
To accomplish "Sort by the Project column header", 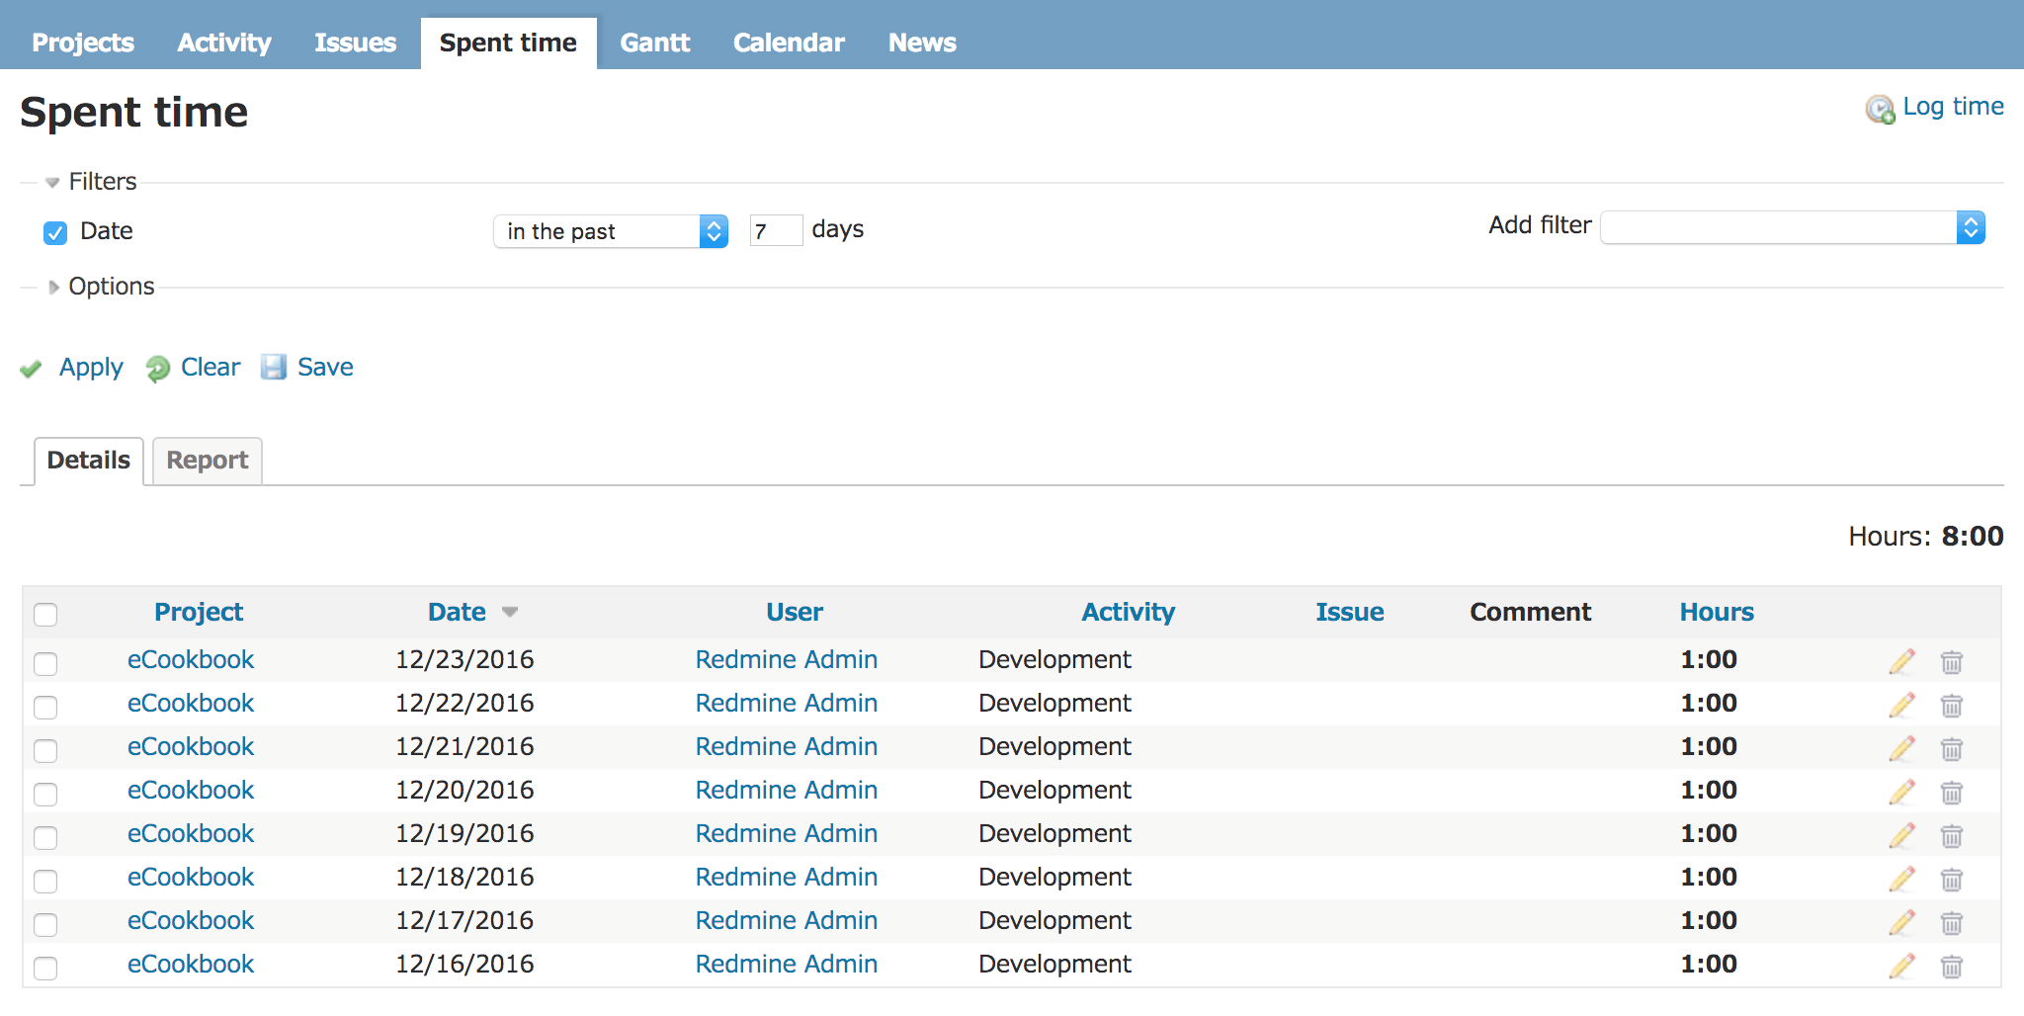I will (x=199, y=613).
